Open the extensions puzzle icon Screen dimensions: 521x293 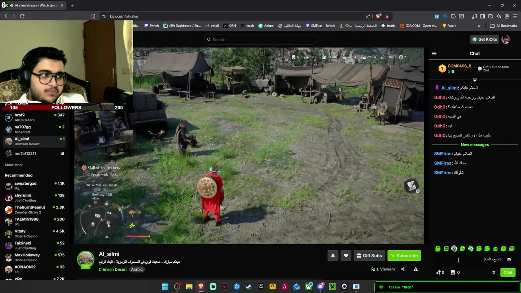tap(453, 16)
